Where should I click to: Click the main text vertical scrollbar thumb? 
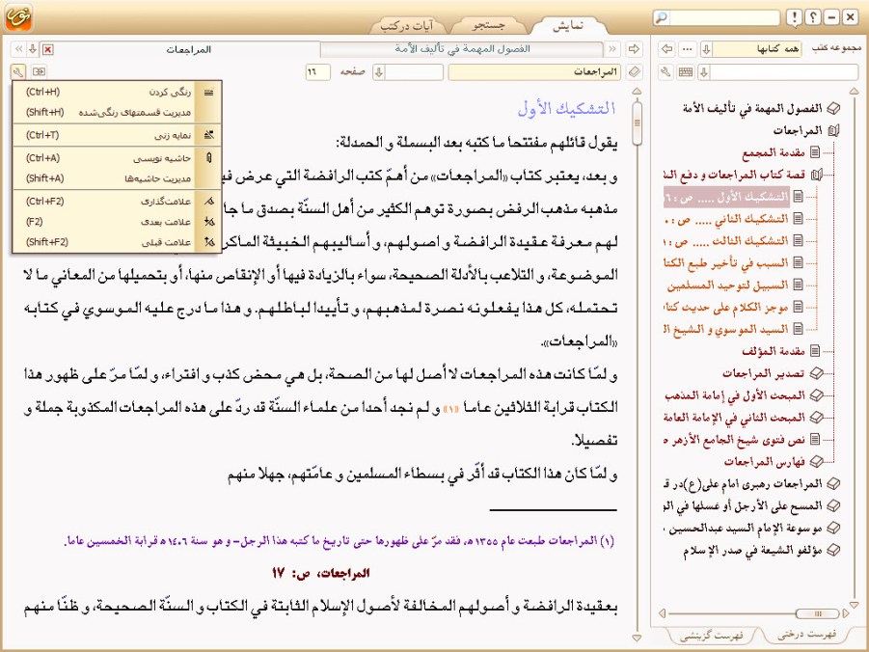(637, 122)
